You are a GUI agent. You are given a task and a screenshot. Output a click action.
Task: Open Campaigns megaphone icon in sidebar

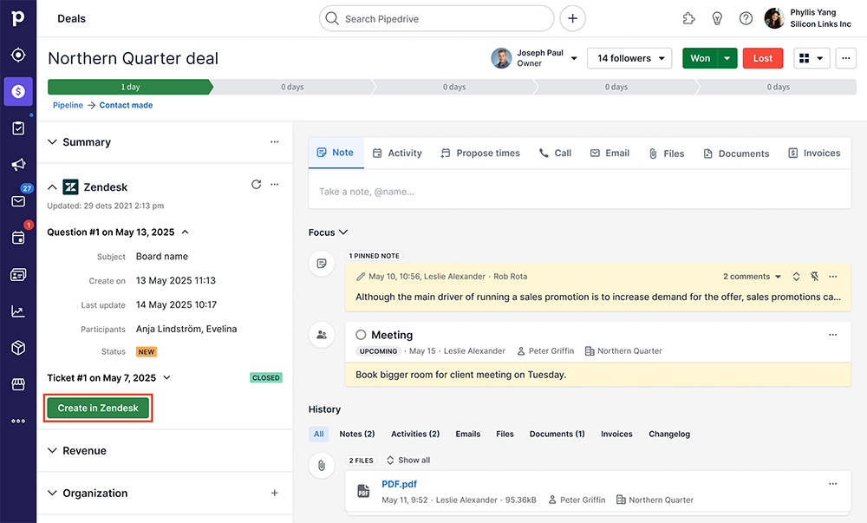coord(18,164)
